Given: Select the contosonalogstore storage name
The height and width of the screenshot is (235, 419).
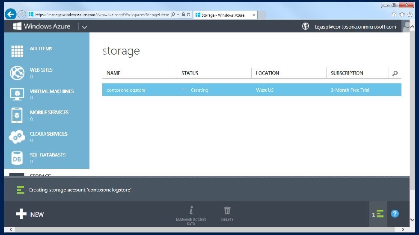Looking at the screenshot, I should pyautogui.click(x=126, y=90).
